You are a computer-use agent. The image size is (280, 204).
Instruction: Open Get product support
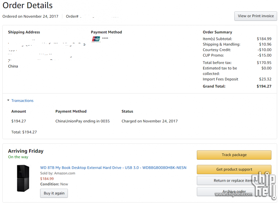coord(234,169)
